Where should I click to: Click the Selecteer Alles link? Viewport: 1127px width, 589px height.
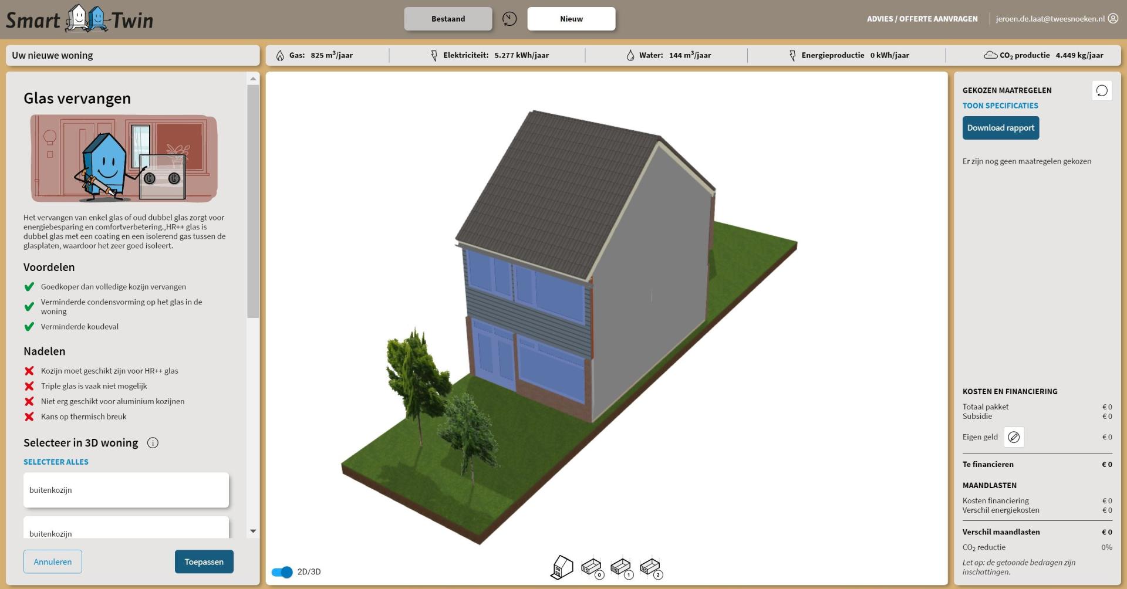point(56,462)
